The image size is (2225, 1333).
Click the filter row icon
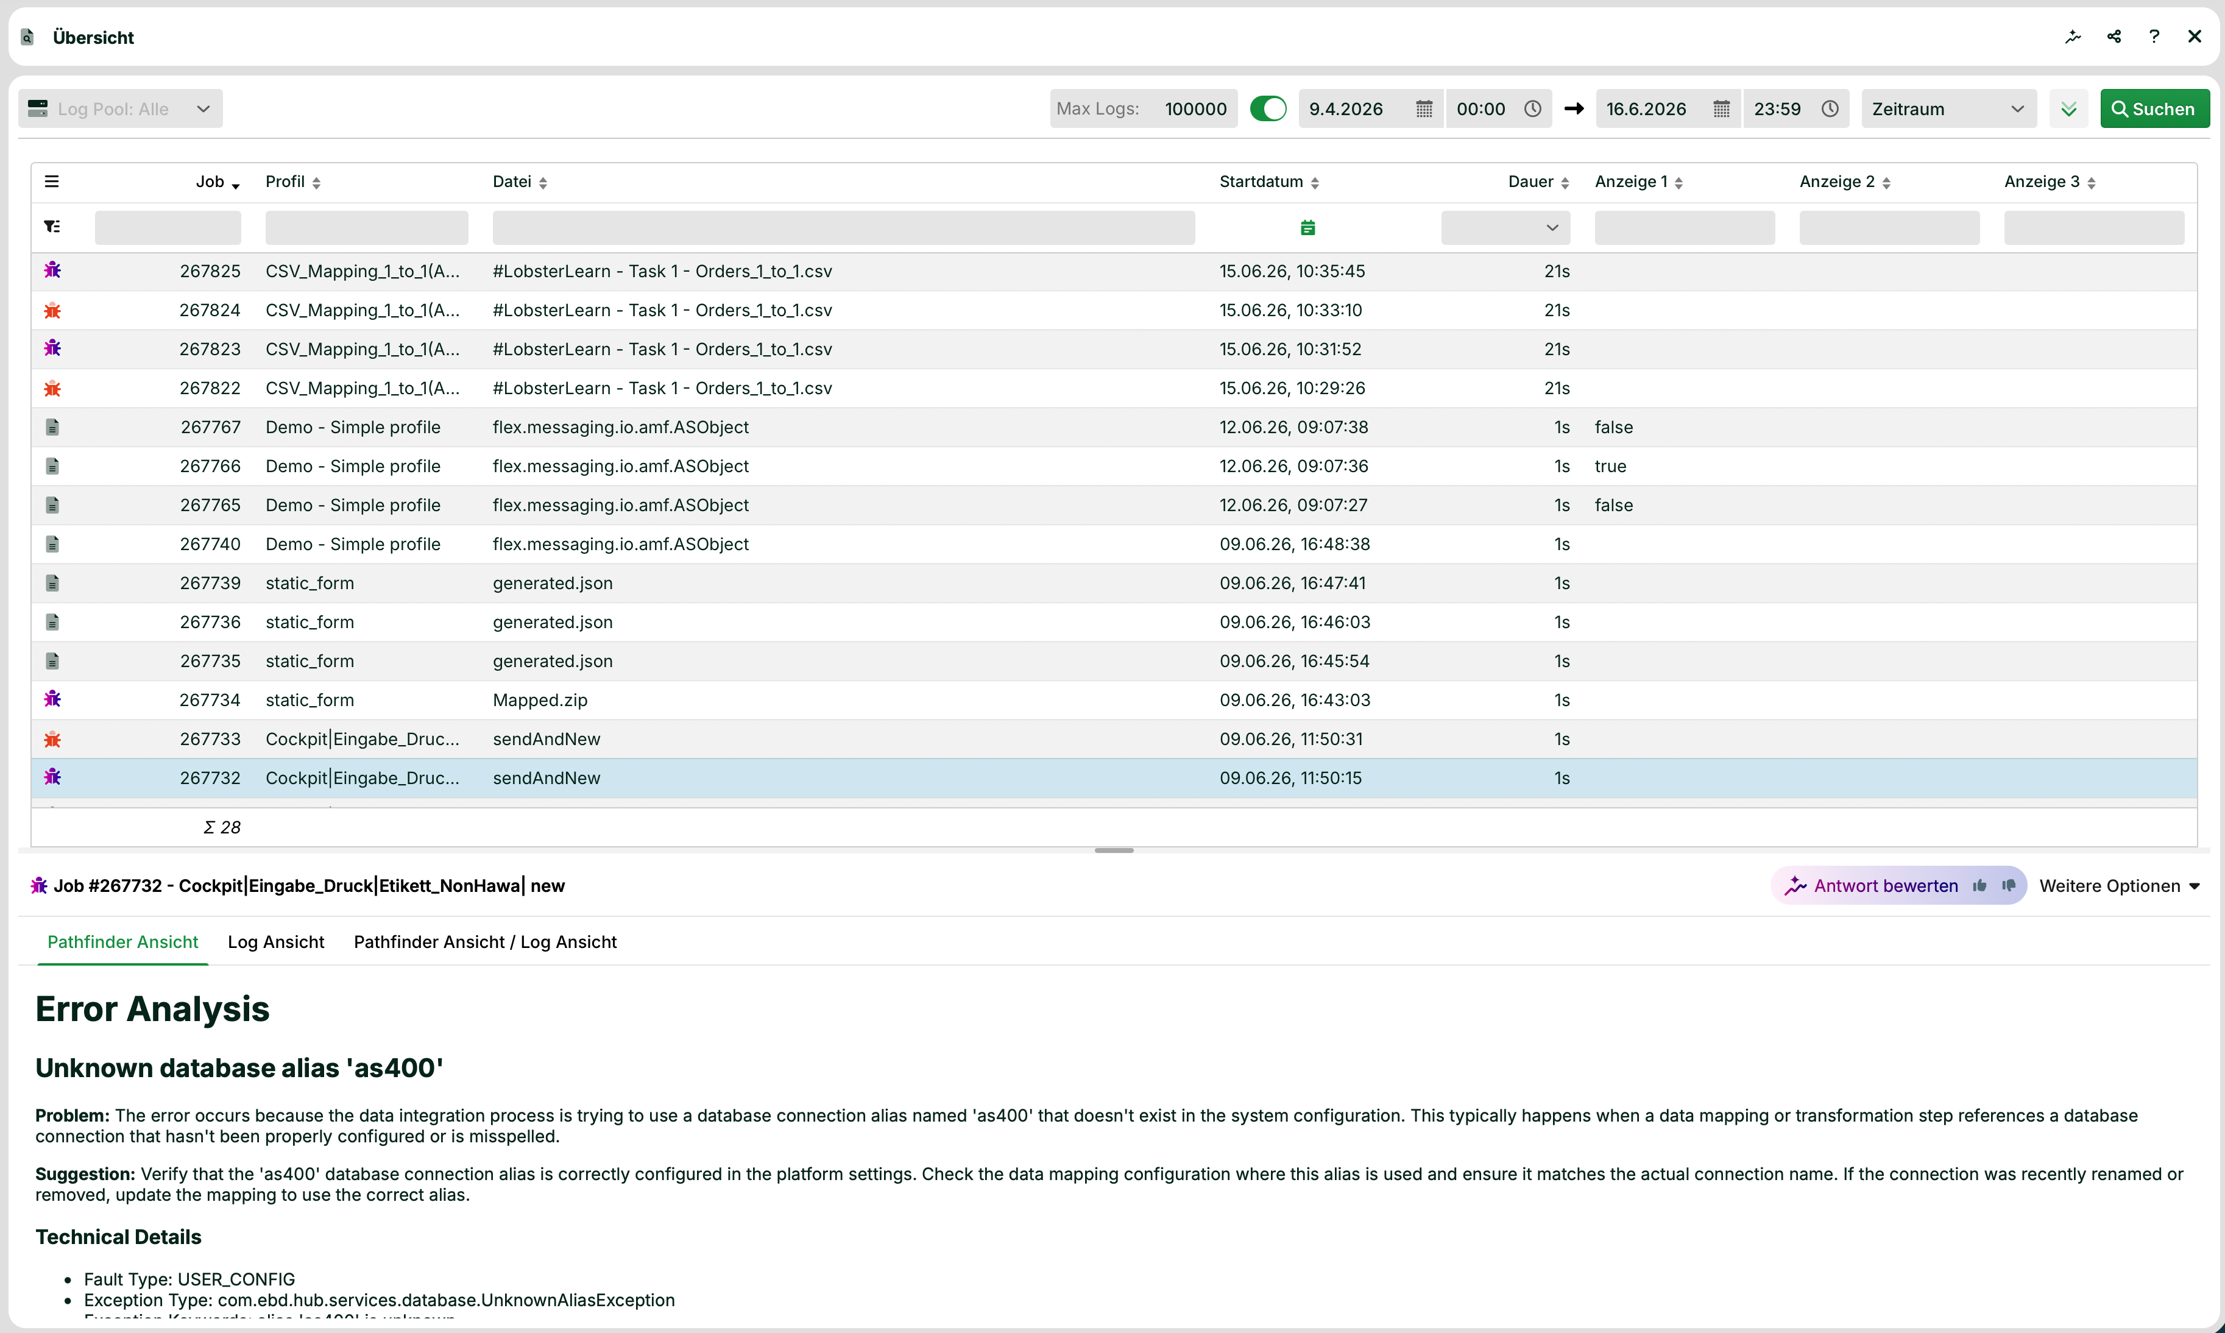pyautogui.click(x=52, y=227)
